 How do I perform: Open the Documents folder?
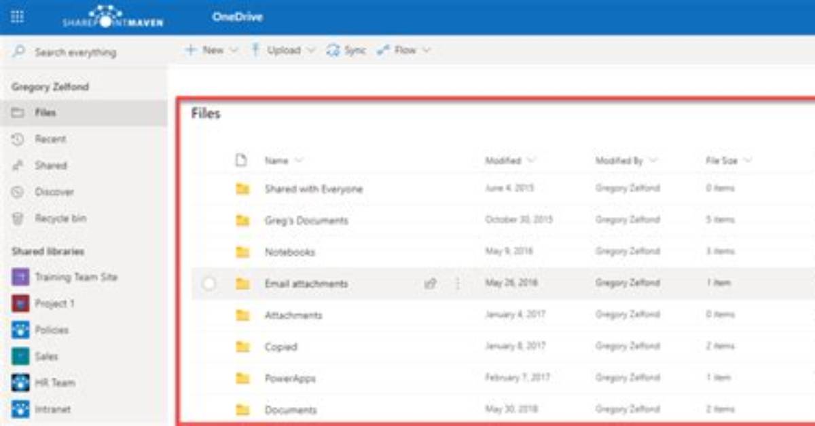[291, 410]
